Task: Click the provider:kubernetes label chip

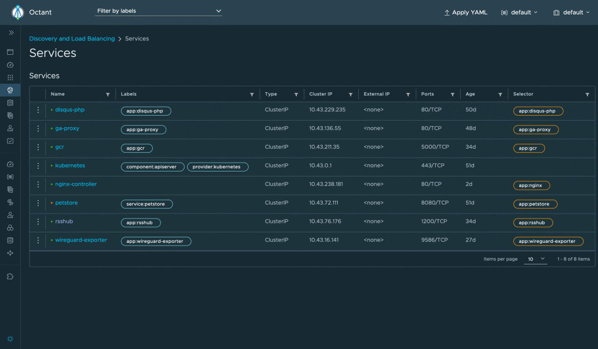Action: (218, 167)
